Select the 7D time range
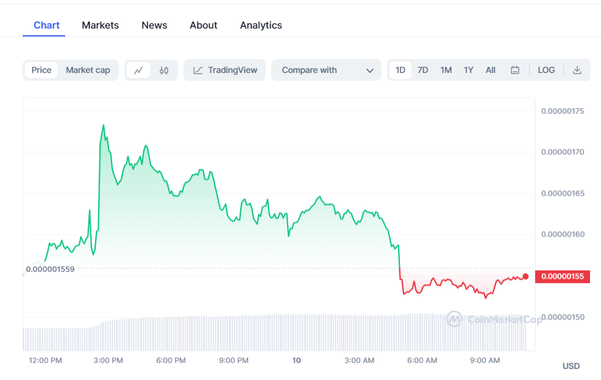The image size is (601, 380). point(422,71)
